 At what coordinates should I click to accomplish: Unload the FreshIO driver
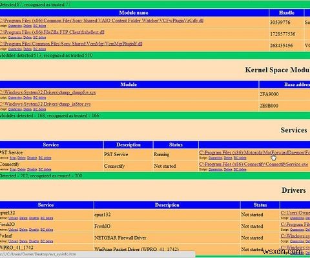coord(13,230)
